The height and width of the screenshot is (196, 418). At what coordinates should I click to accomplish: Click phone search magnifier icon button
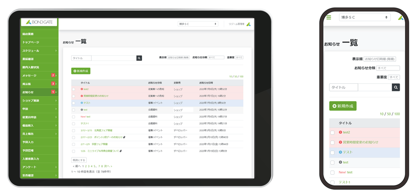click(x=396, y=87)
